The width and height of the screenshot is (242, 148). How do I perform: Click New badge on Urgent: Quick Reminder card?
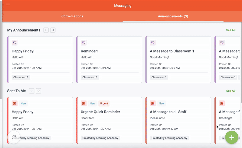point(93,104)
